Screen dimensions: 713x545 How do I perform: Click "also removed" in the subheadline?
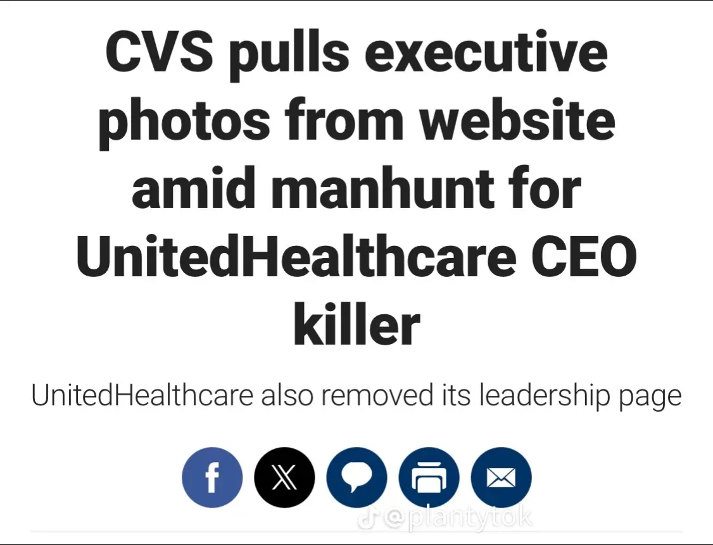coord(347,395)
